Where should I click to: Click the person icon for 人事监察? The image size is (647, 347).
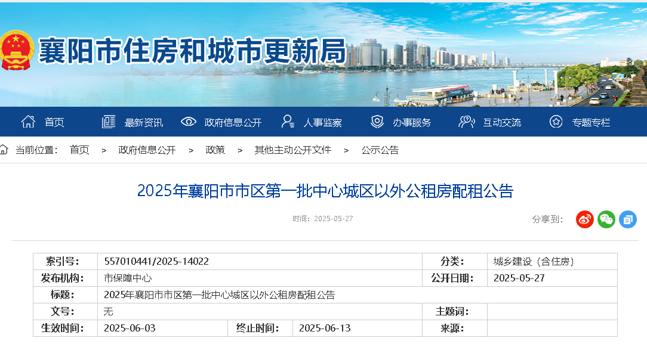pos(288,122)
